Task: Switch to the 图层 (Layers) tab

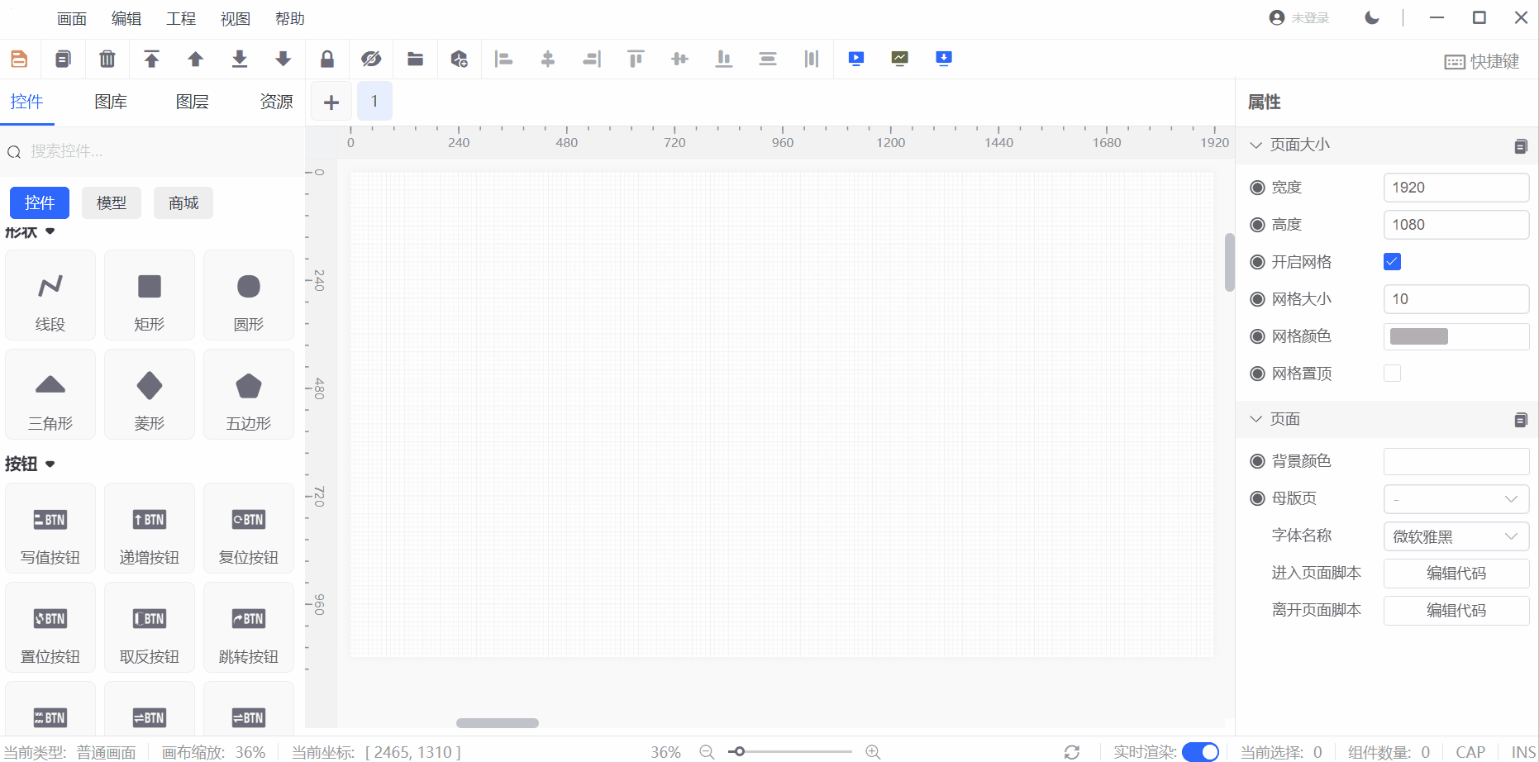Action: (x=192, y=102)
